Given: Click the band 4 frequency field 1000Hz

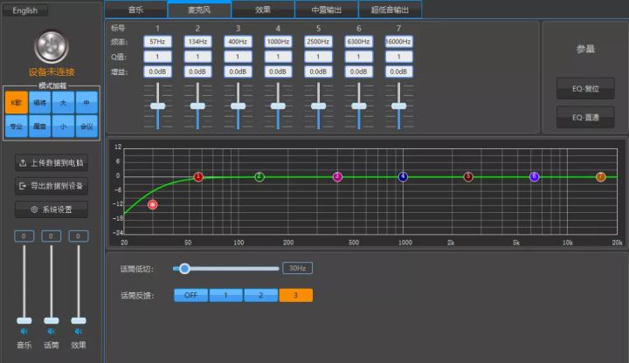Looking at the screenshot, I should (278, 41).
